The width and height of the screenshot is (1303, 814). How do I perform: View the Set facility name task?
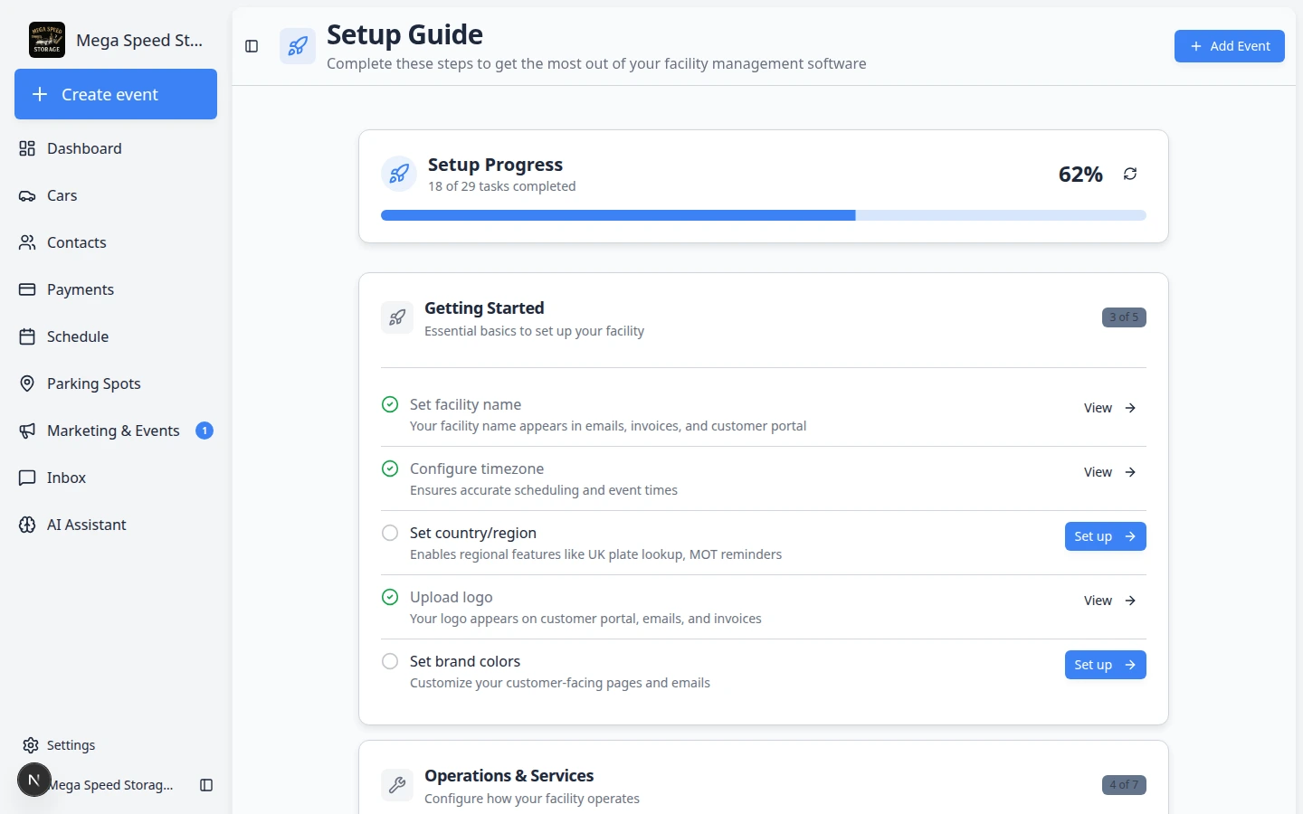pyautogui.click(x=1110, y=408)
